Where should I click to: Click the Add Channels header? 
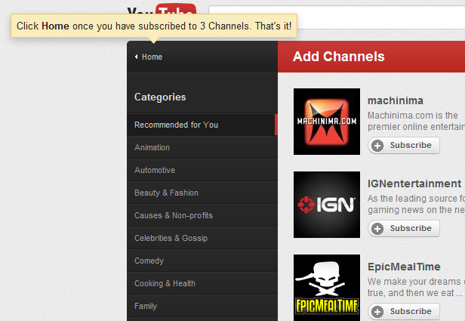click(338, 57)
